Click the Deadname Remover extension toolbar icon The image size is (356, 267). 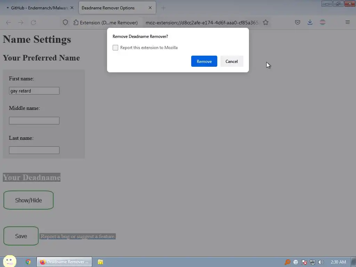323,22
